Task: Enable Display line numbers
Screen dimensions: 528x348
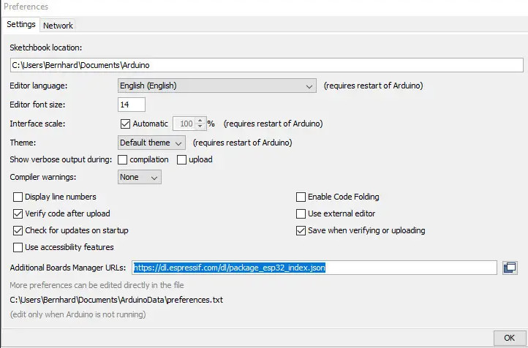Action: (x=18, y=197)
